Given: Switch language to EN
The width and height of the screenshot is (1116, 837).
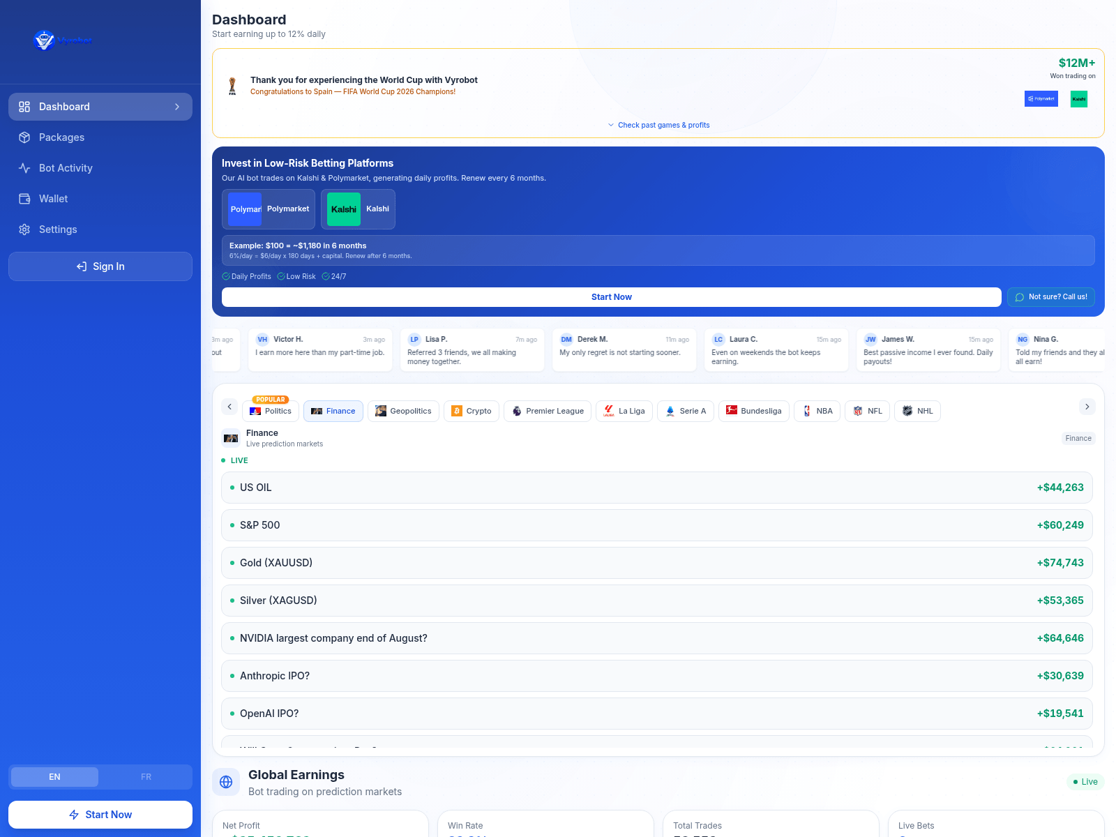Looking at the screenshot, I should (54, 777).
